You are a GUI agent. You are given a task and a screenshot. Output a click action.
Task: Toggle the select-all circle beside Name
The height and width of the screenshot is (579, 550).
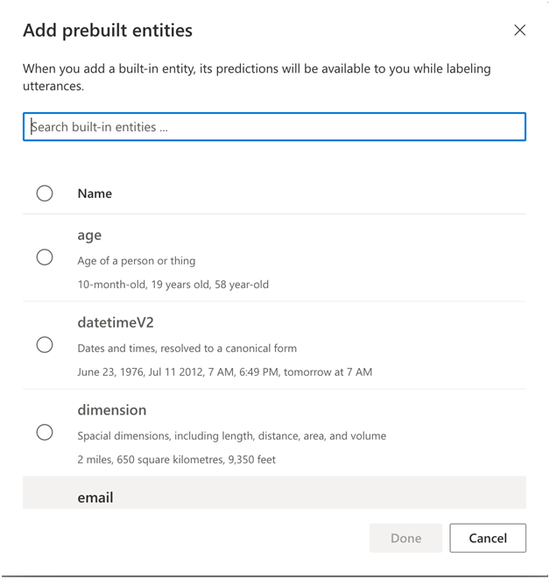click(x=45, y=194)
